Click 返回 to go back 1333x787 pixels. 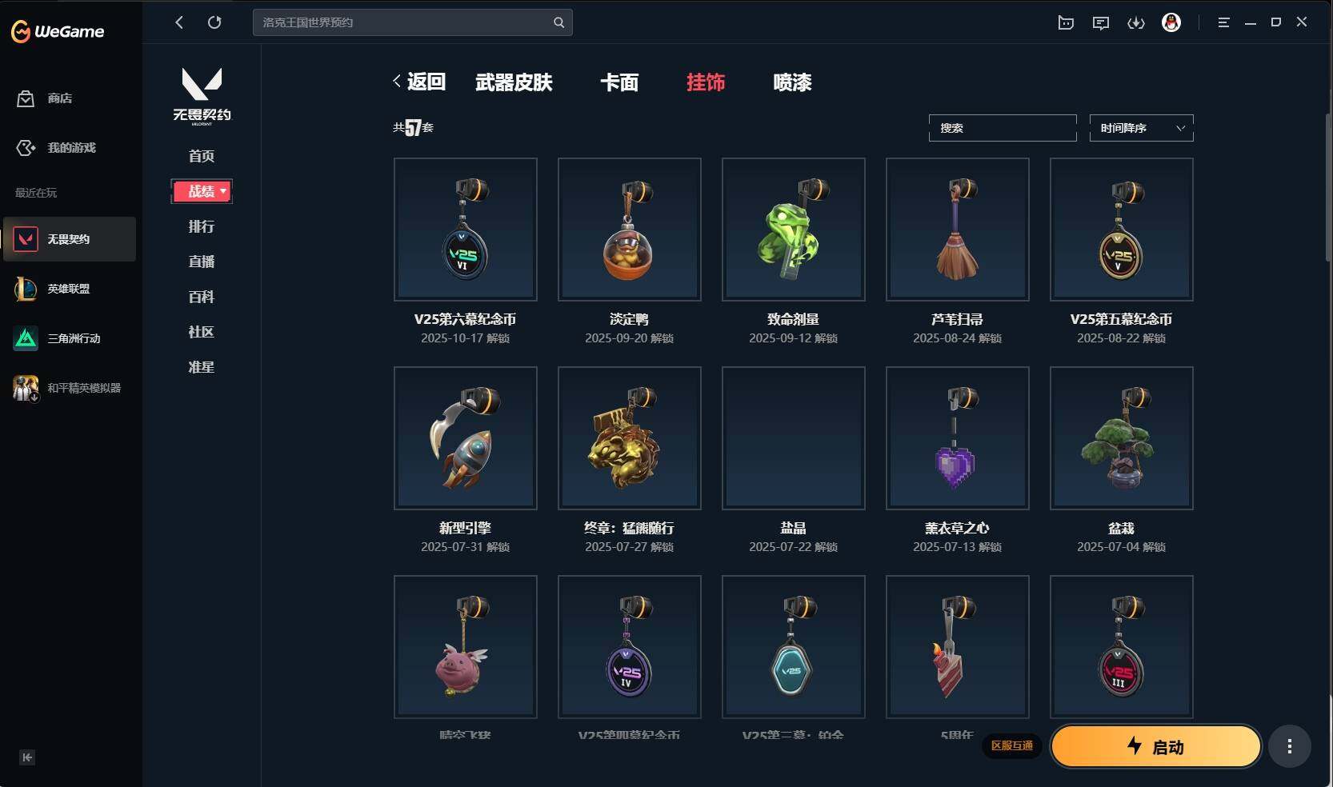[419, 82]
